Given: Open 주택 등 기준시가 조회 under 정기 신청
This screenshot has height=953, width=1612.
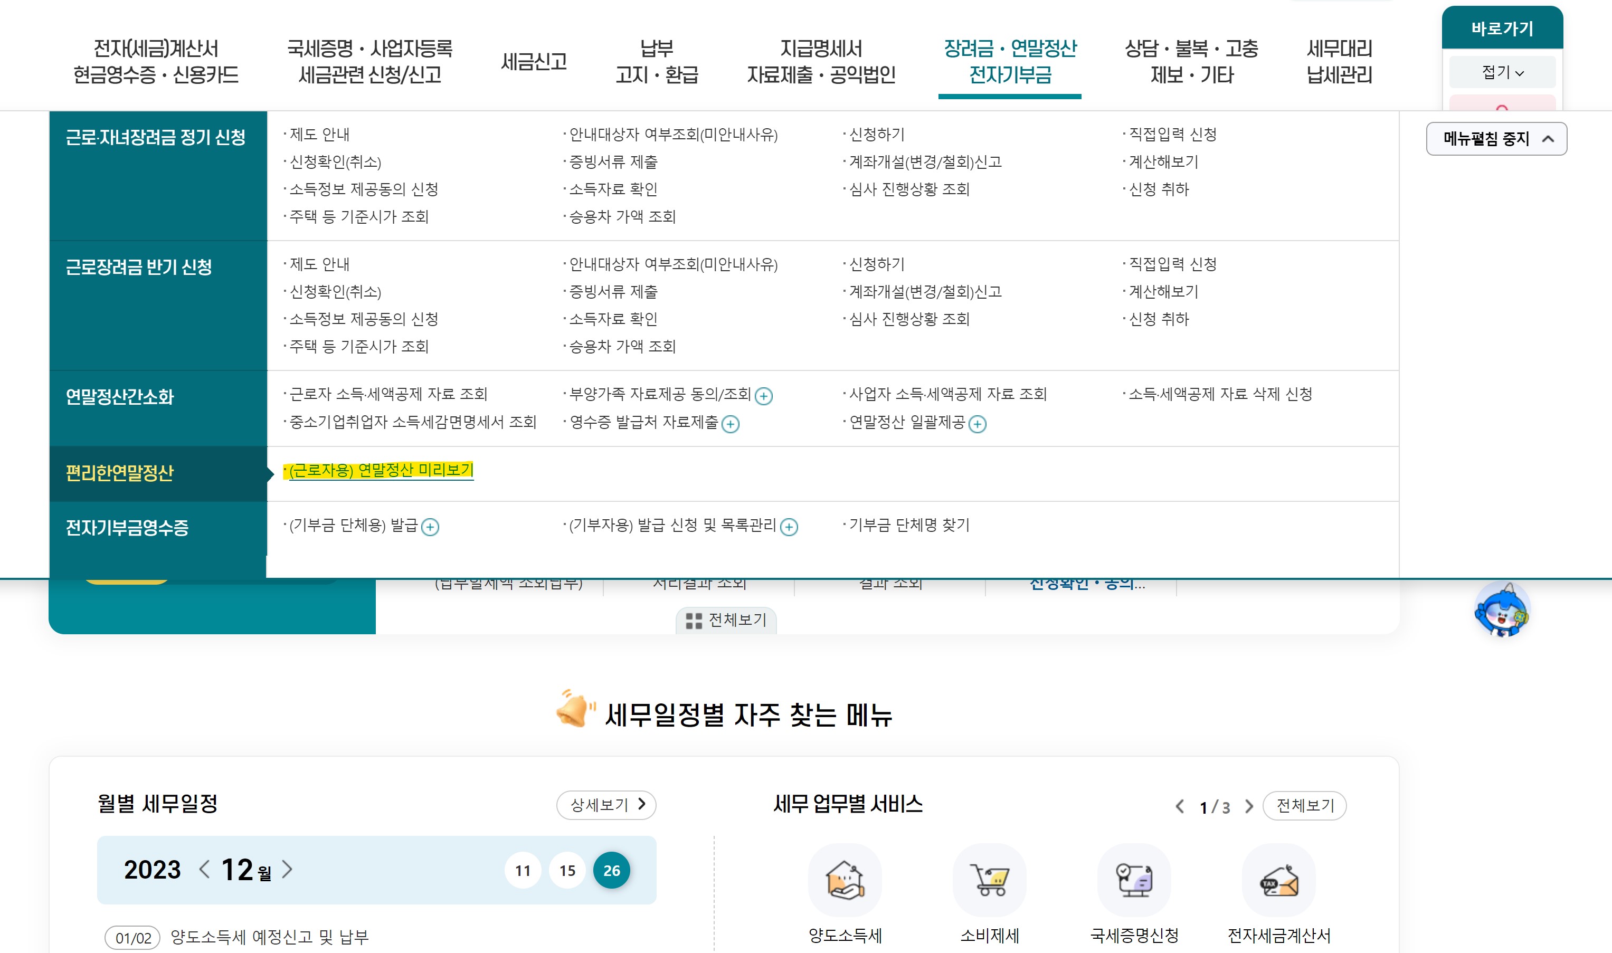Looking at the screenshot, I should click(x=359, y=217).
